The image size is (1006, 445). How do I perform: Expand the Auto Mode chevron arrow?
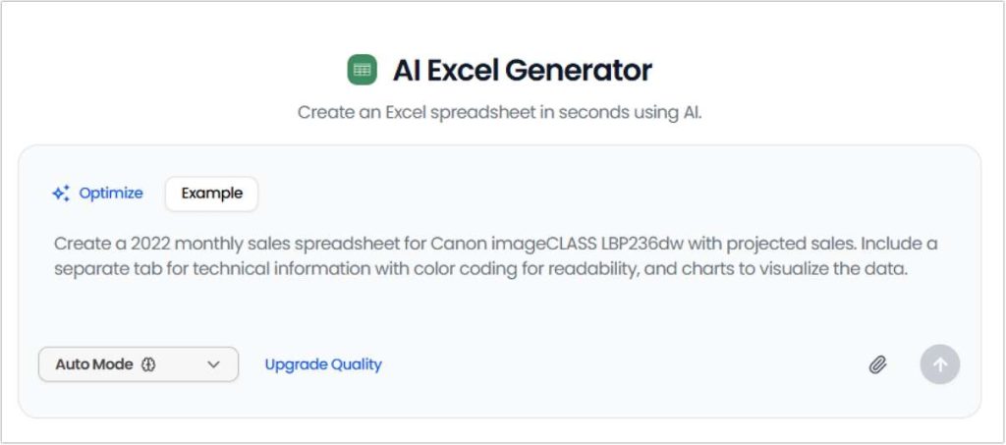pyautogui.click(x=213, y=364)
